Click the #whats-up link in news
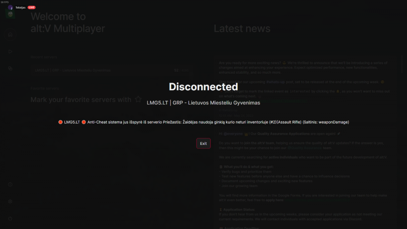The height and width of the screenshot is (229, 407). [x=276, y=82]
